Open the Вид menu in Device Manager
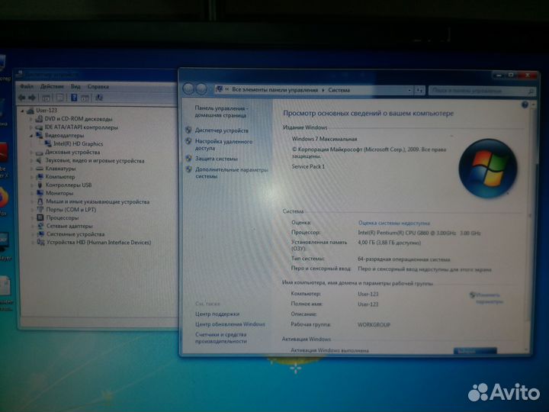 pos(75,86)
